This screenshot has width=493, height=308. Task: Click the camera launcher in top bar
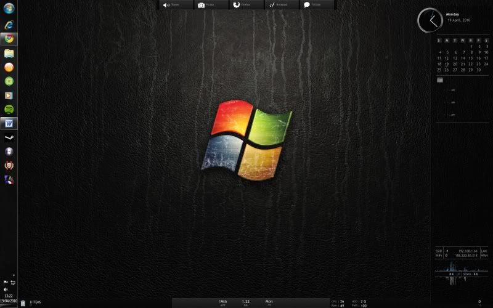click(x=211, y=5)
